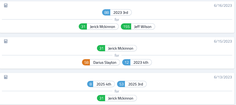This screenshot has height=105, width=236.
Task: Click the 6/16/2023 trade date
Action: click(x=223, y=6)
